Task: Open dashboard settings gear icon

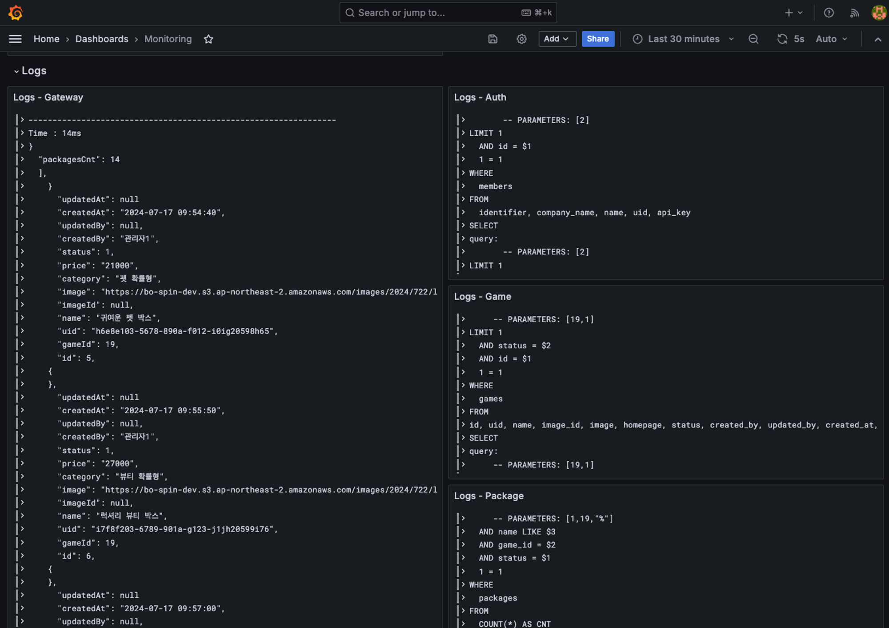Action: [521, 39]
